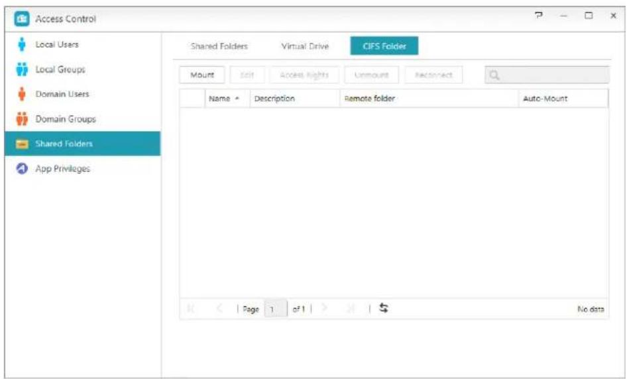Click the Shared Folders folder icon
Image resolution: width=627 pixels, height=379 pixels.
click(x=22, y=144)
